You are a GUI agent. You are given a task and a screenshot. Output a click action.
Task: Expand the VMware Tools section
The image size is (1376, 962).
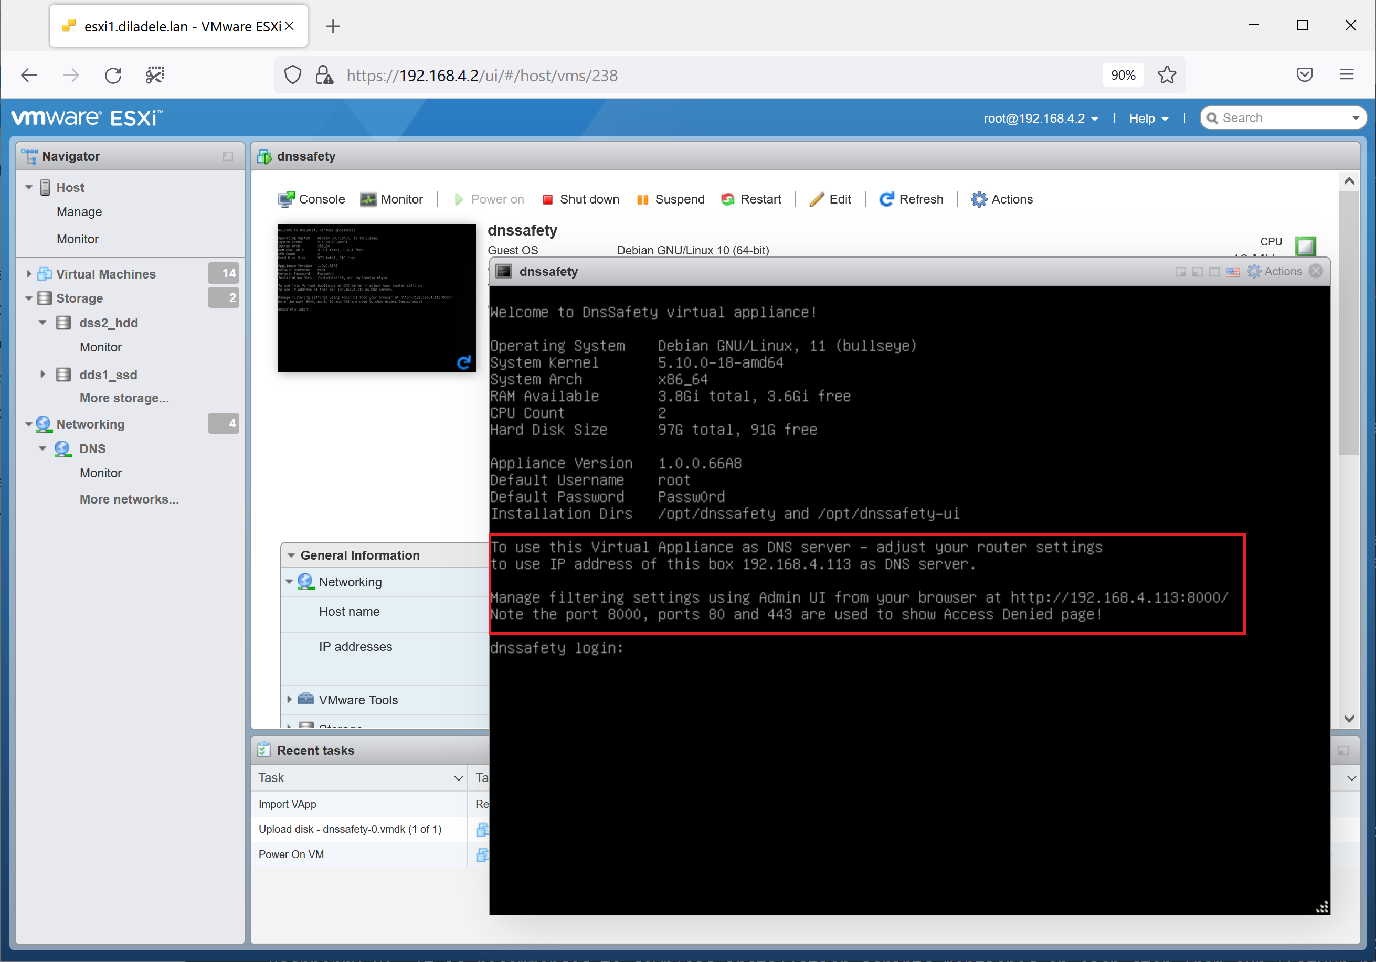point(290,700)
